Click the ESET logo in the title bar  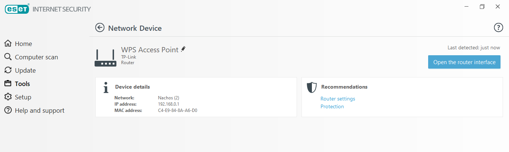coord(17,9)
